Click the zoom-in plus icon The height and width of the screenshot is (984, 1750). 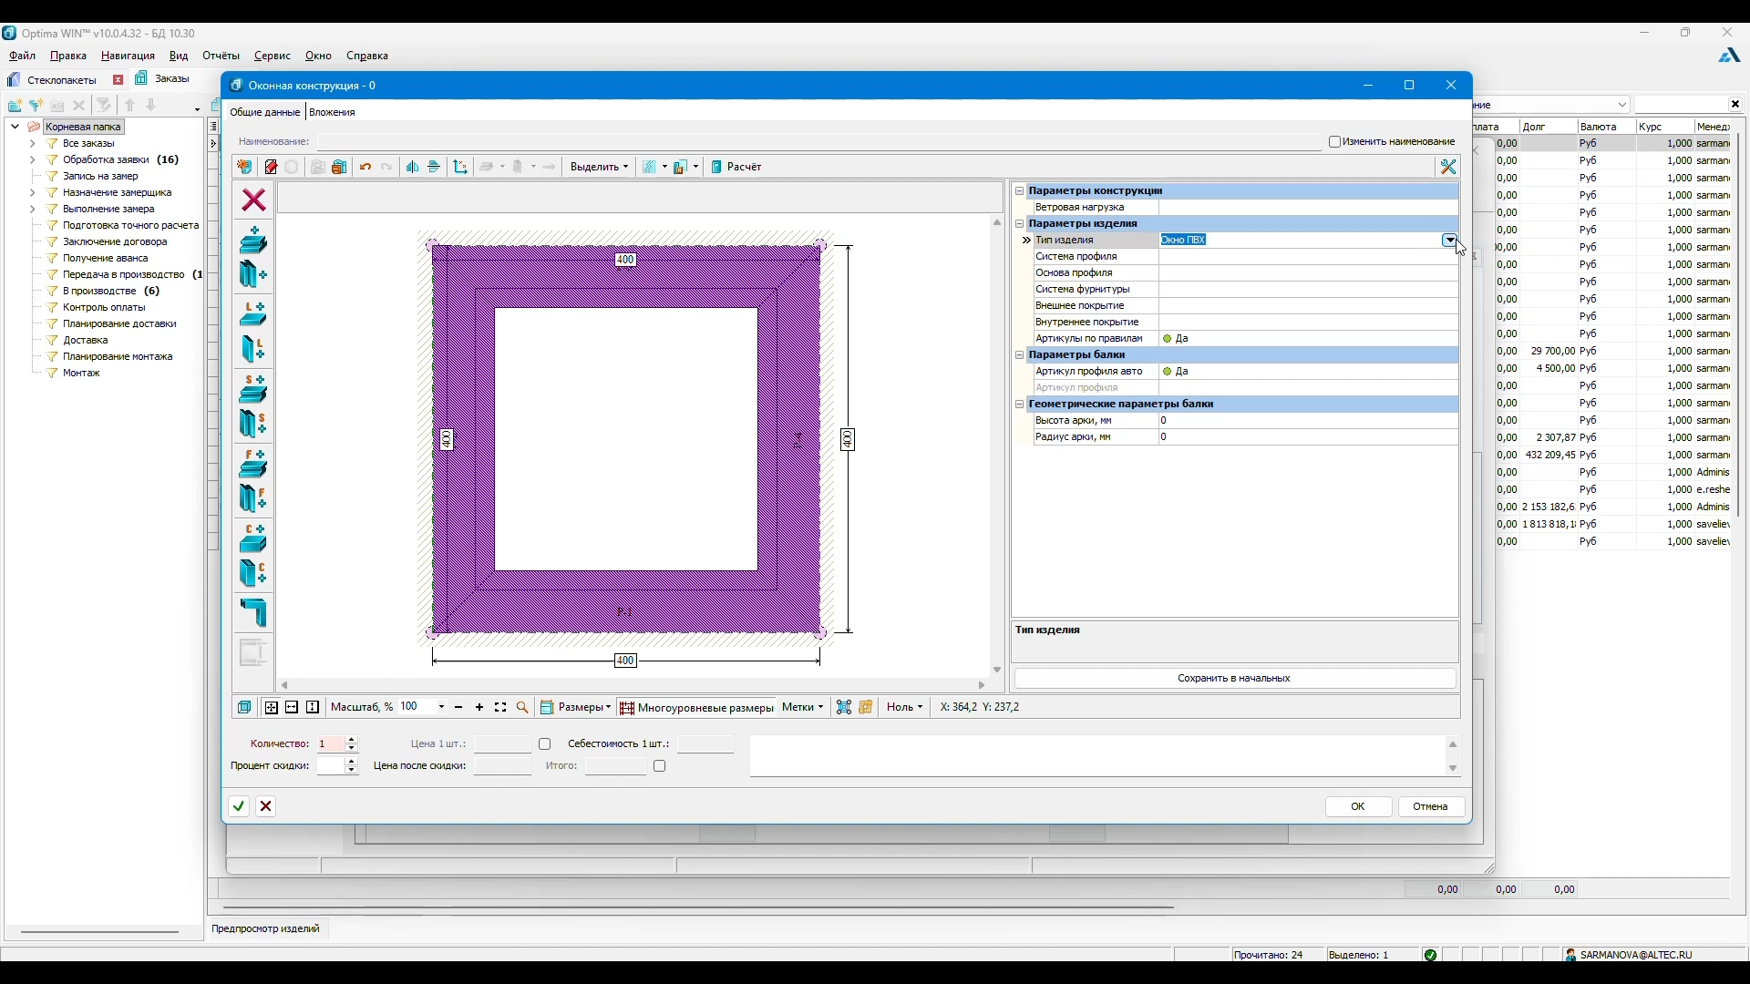point(479,708)
